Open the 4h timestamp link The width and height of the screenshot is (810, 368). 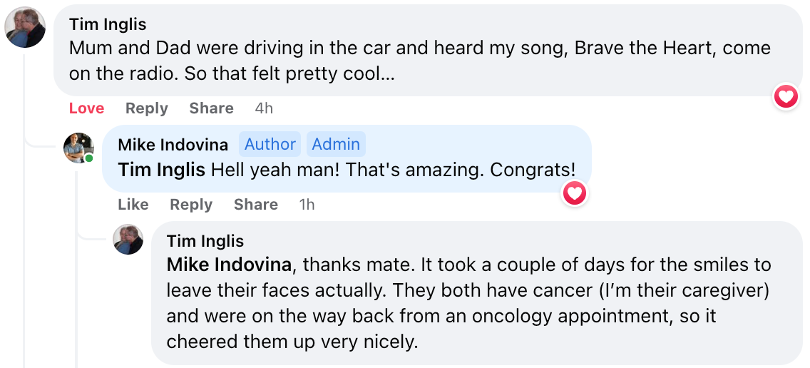pyautogui.click(x=264, y=108)
